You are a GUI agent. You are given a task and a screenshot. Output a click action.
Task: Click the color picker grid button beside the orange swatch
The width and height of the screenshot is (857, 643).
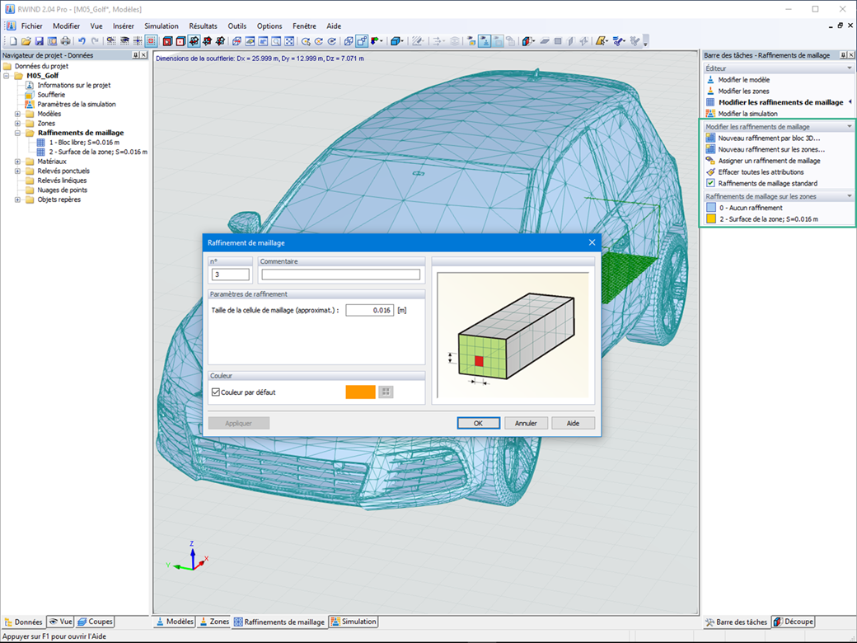pyautogui.click(x=386, y=392)
